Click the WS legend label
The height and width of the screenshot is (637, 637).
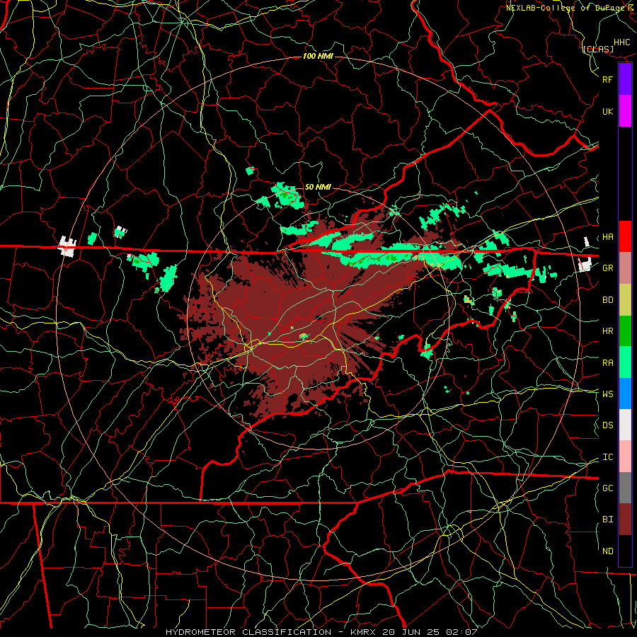tap(607, 394)
